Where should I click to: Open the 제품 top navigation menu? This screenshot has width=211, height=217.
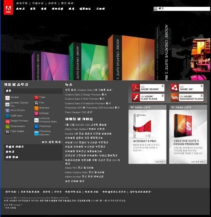click(x=33, y=9)
